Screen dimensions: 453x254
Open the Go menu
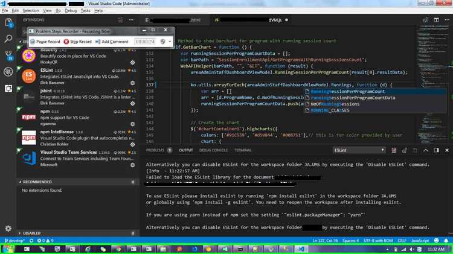click(58, 11)
